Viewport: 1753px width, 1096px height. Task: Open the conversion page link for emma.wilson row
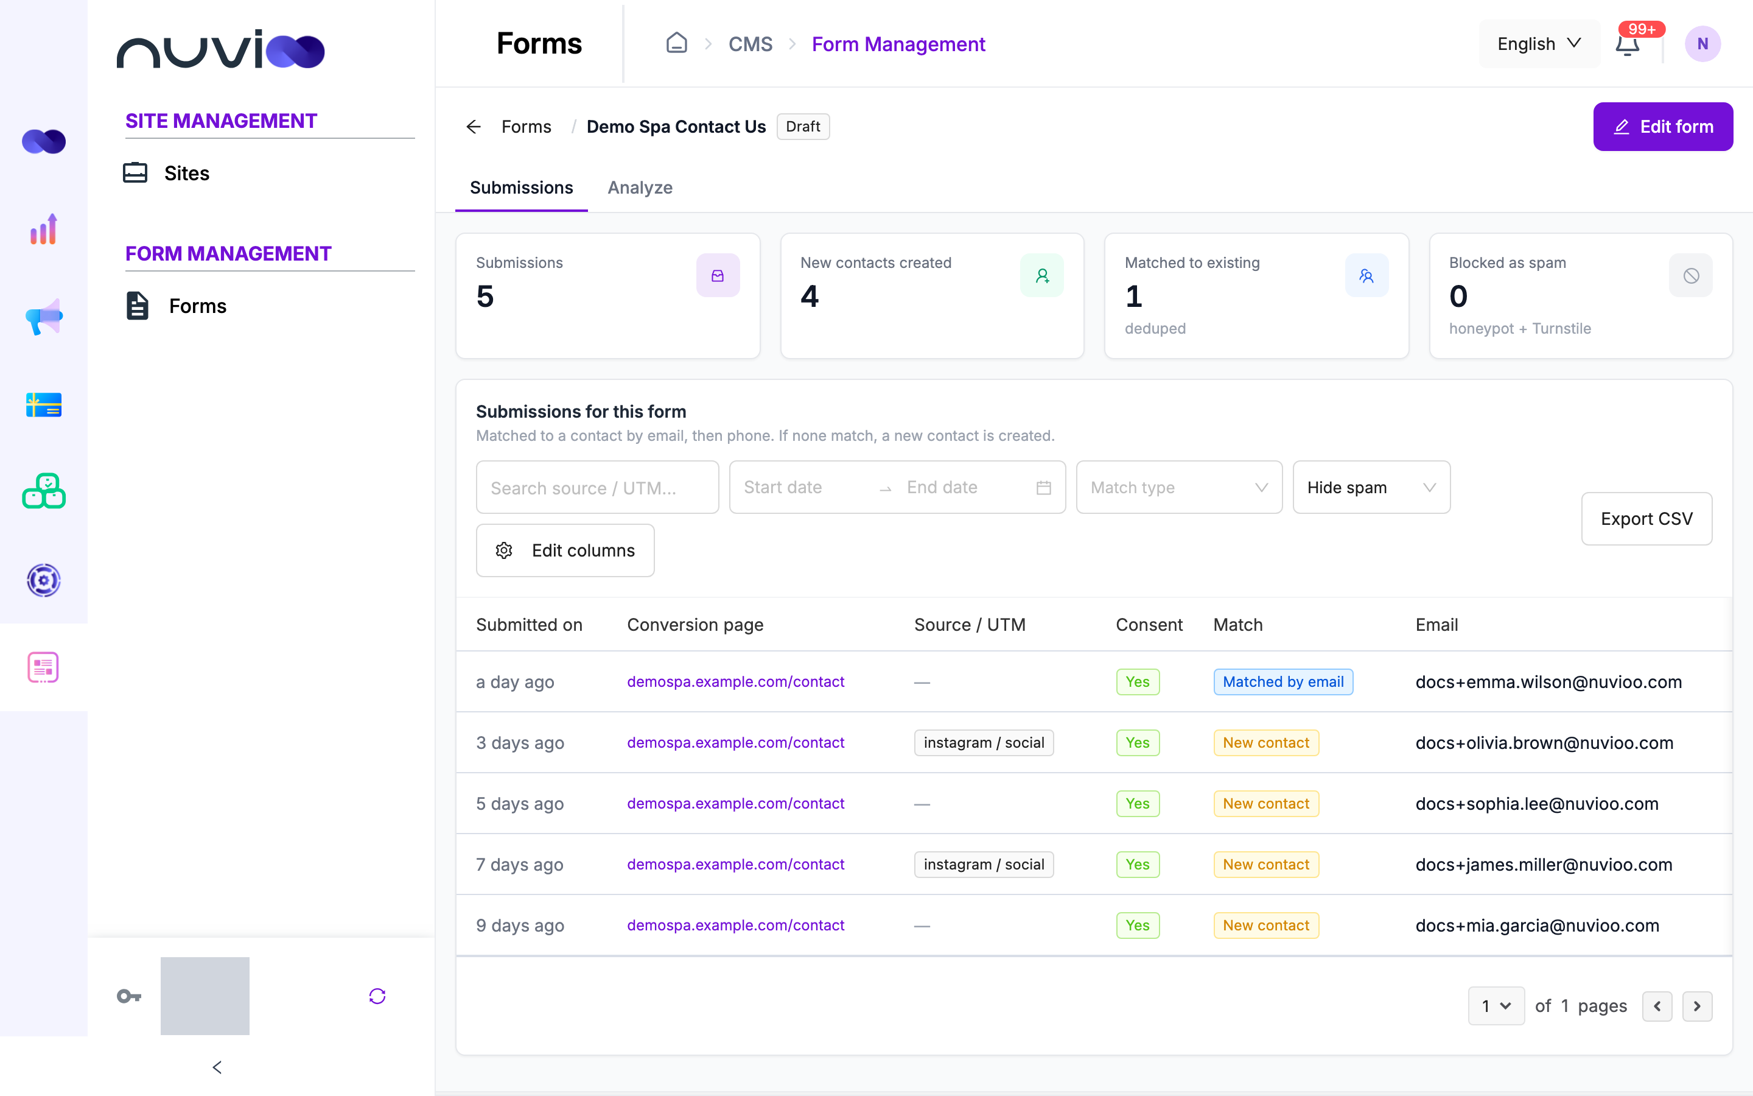(x=735, y=681)
